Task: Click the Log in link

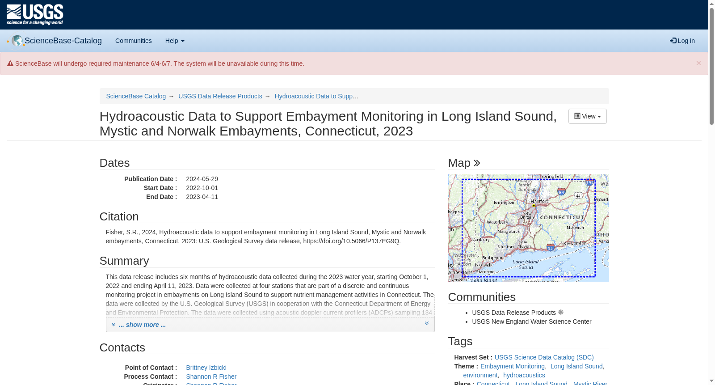Action: click(x=682, y=41)
